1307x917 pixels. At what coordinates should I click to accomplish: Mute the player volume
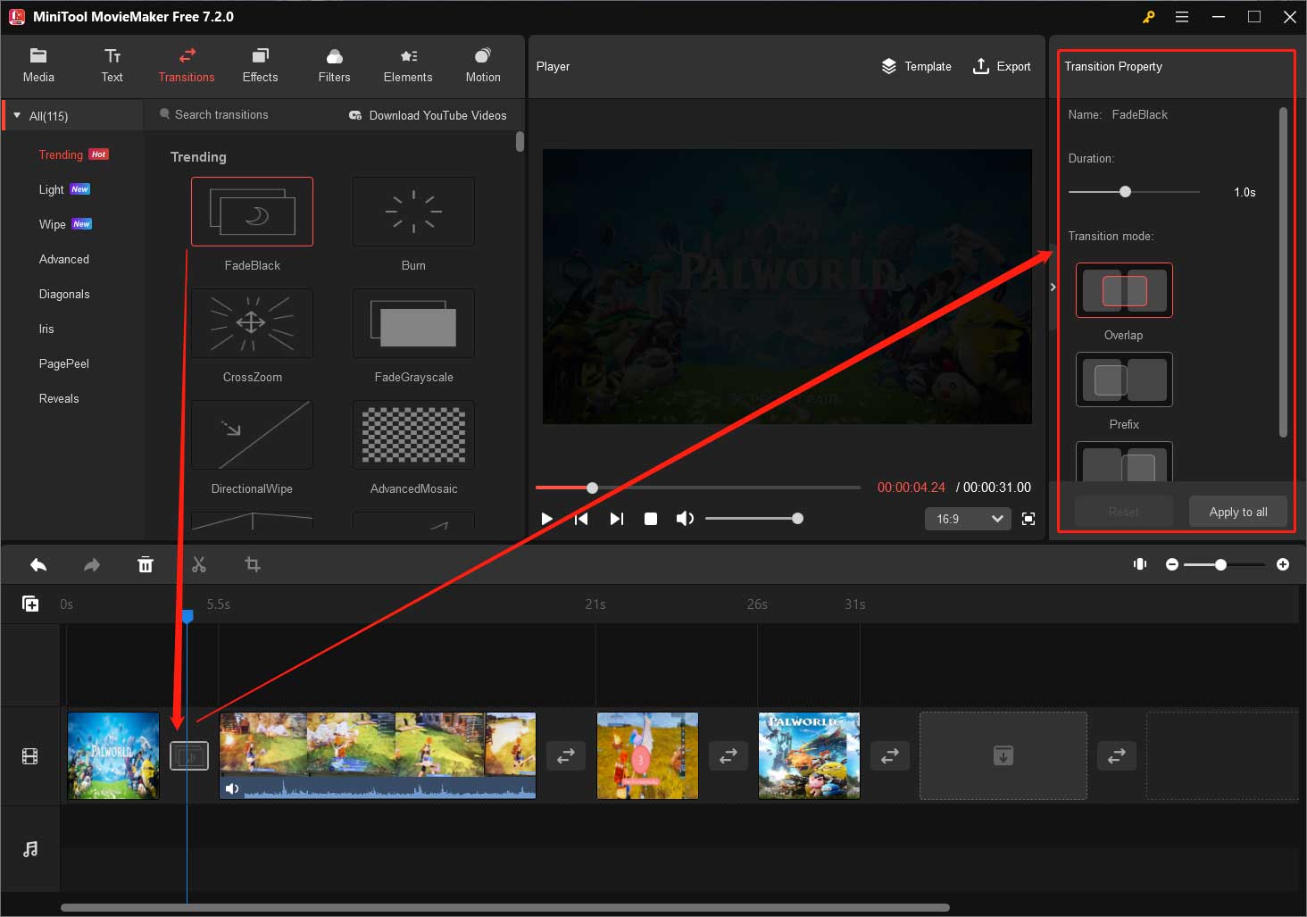point(685,519)
